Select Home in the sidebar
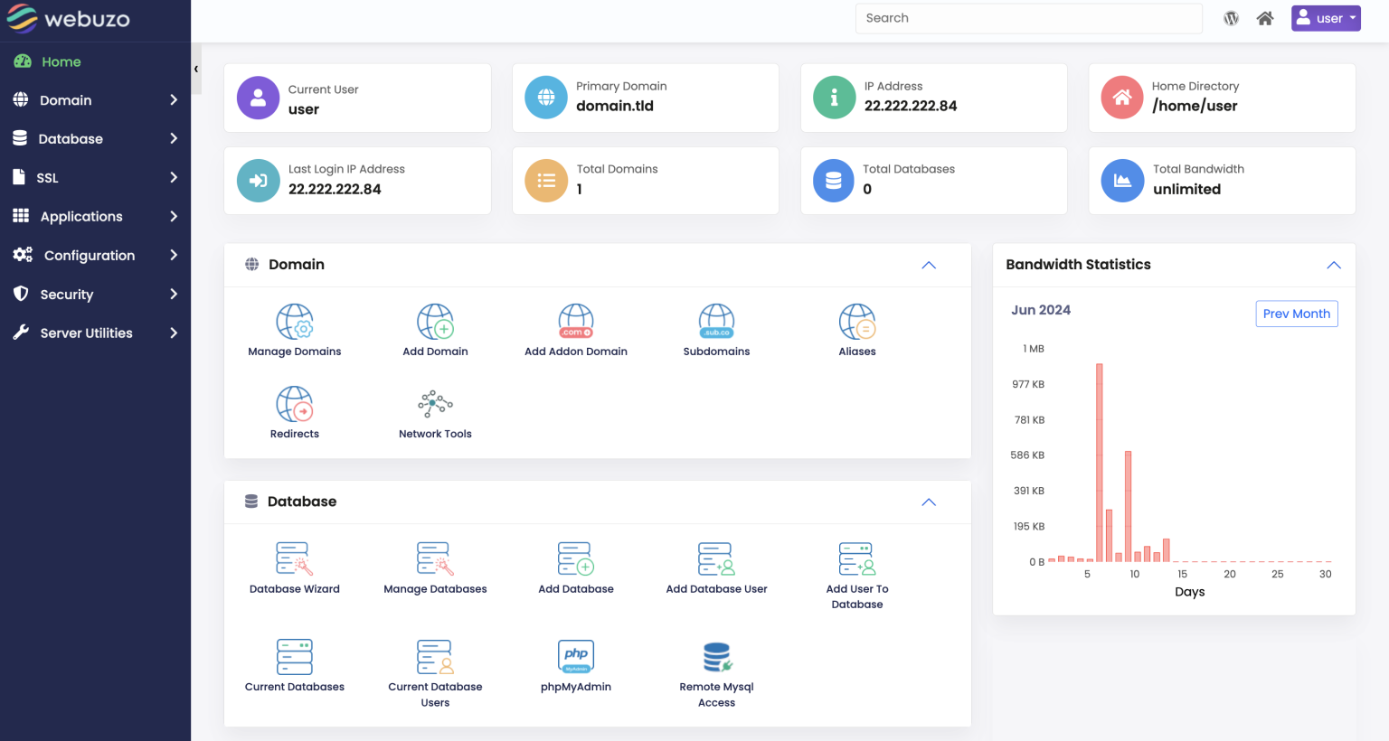 [x=60, y=61]
